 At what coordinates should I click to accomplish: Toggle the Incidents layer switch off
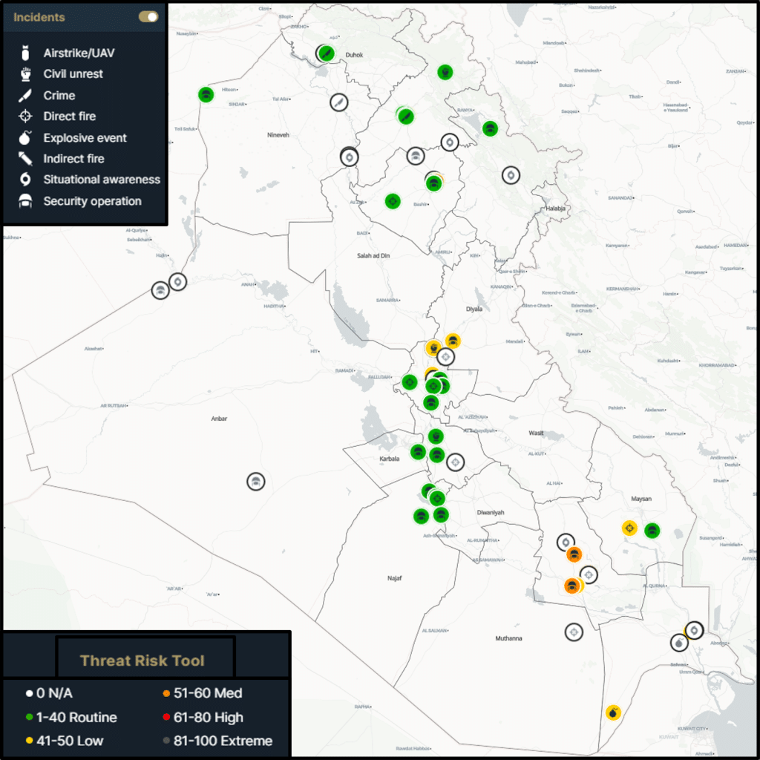(x=148, y=17)
